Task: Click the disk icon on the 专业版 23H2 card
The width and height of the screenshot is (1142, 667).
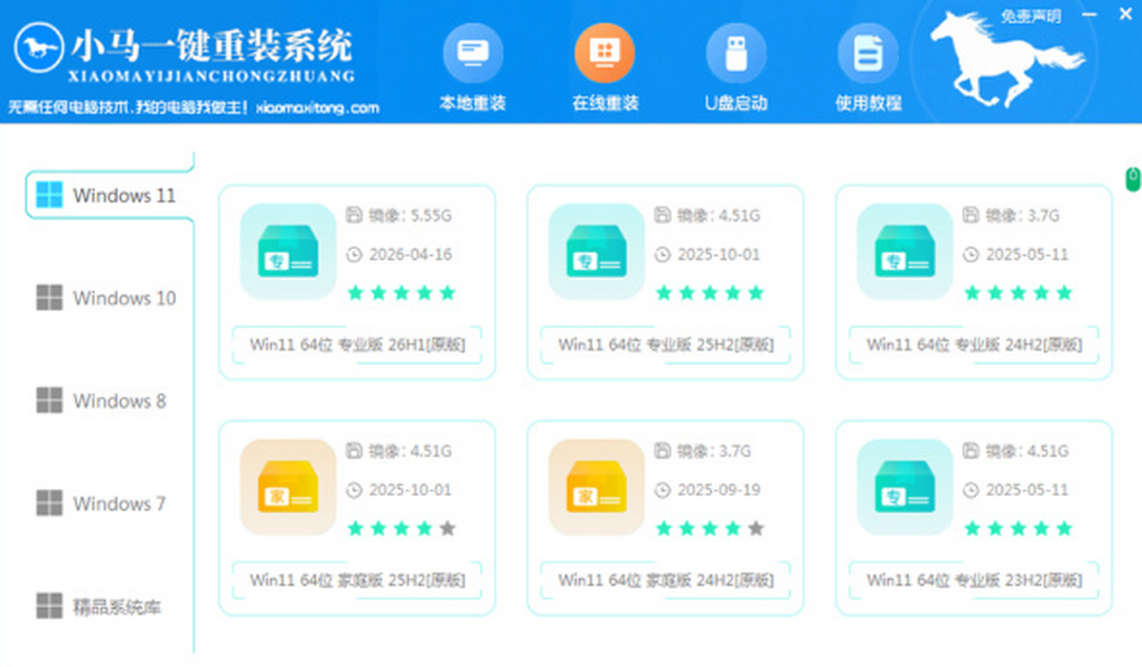Action: coord(971,450)
